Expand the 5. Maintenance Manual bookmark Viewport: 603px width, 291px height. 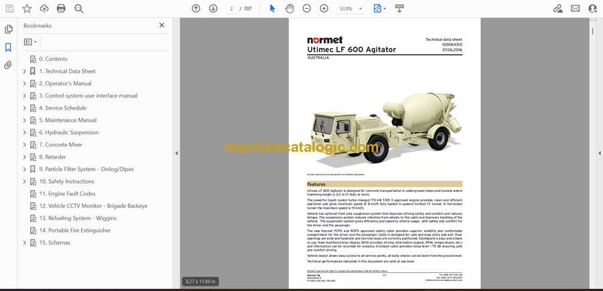click(25, 120)
